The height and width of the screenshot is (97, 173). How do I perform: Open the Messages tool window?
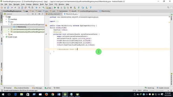tap(37, 88)
